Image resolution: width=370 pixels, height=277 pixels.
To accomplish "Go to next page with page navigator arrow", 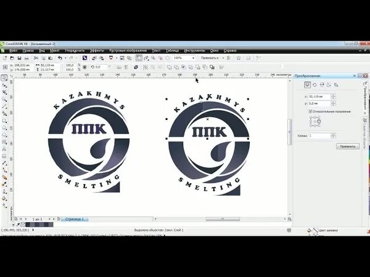I will (x=49, y=219).
